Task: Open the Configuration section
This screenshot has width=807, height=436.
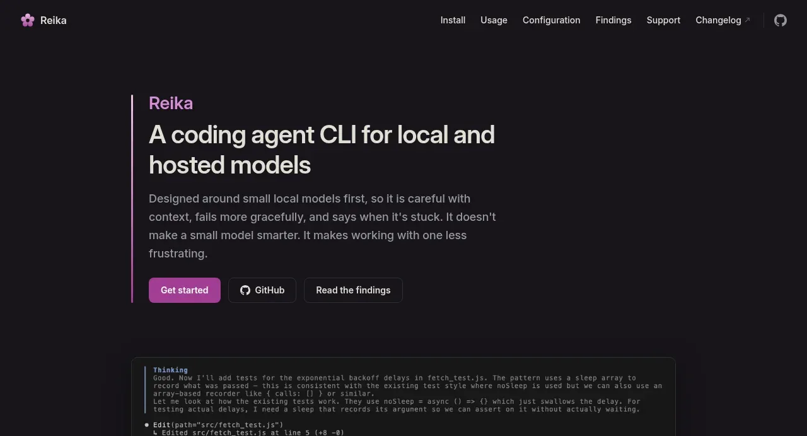Action: pos(551,20)
